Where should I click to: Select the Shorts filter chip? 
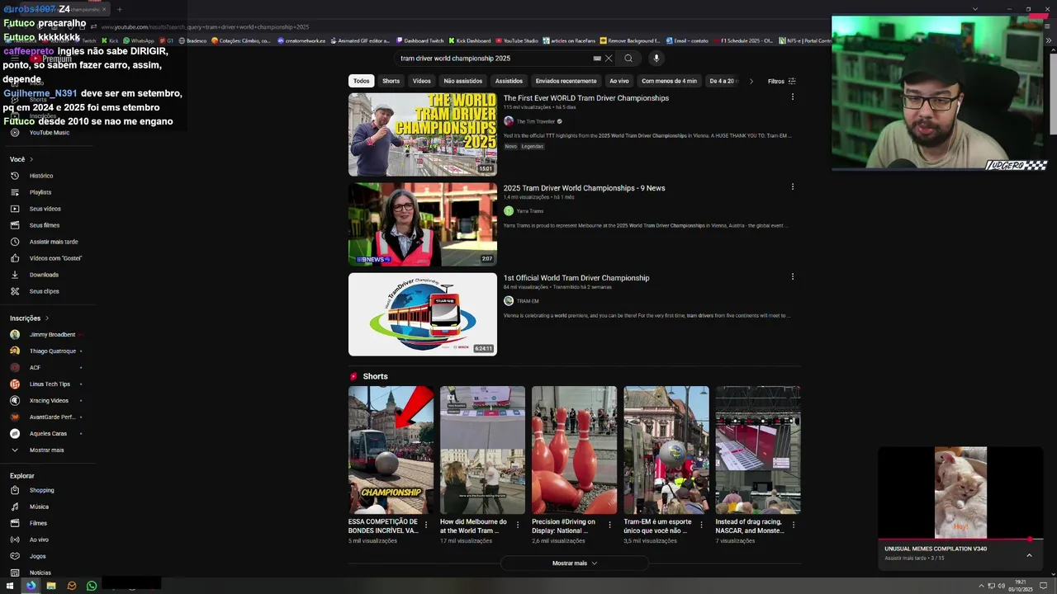coord(391,81)
